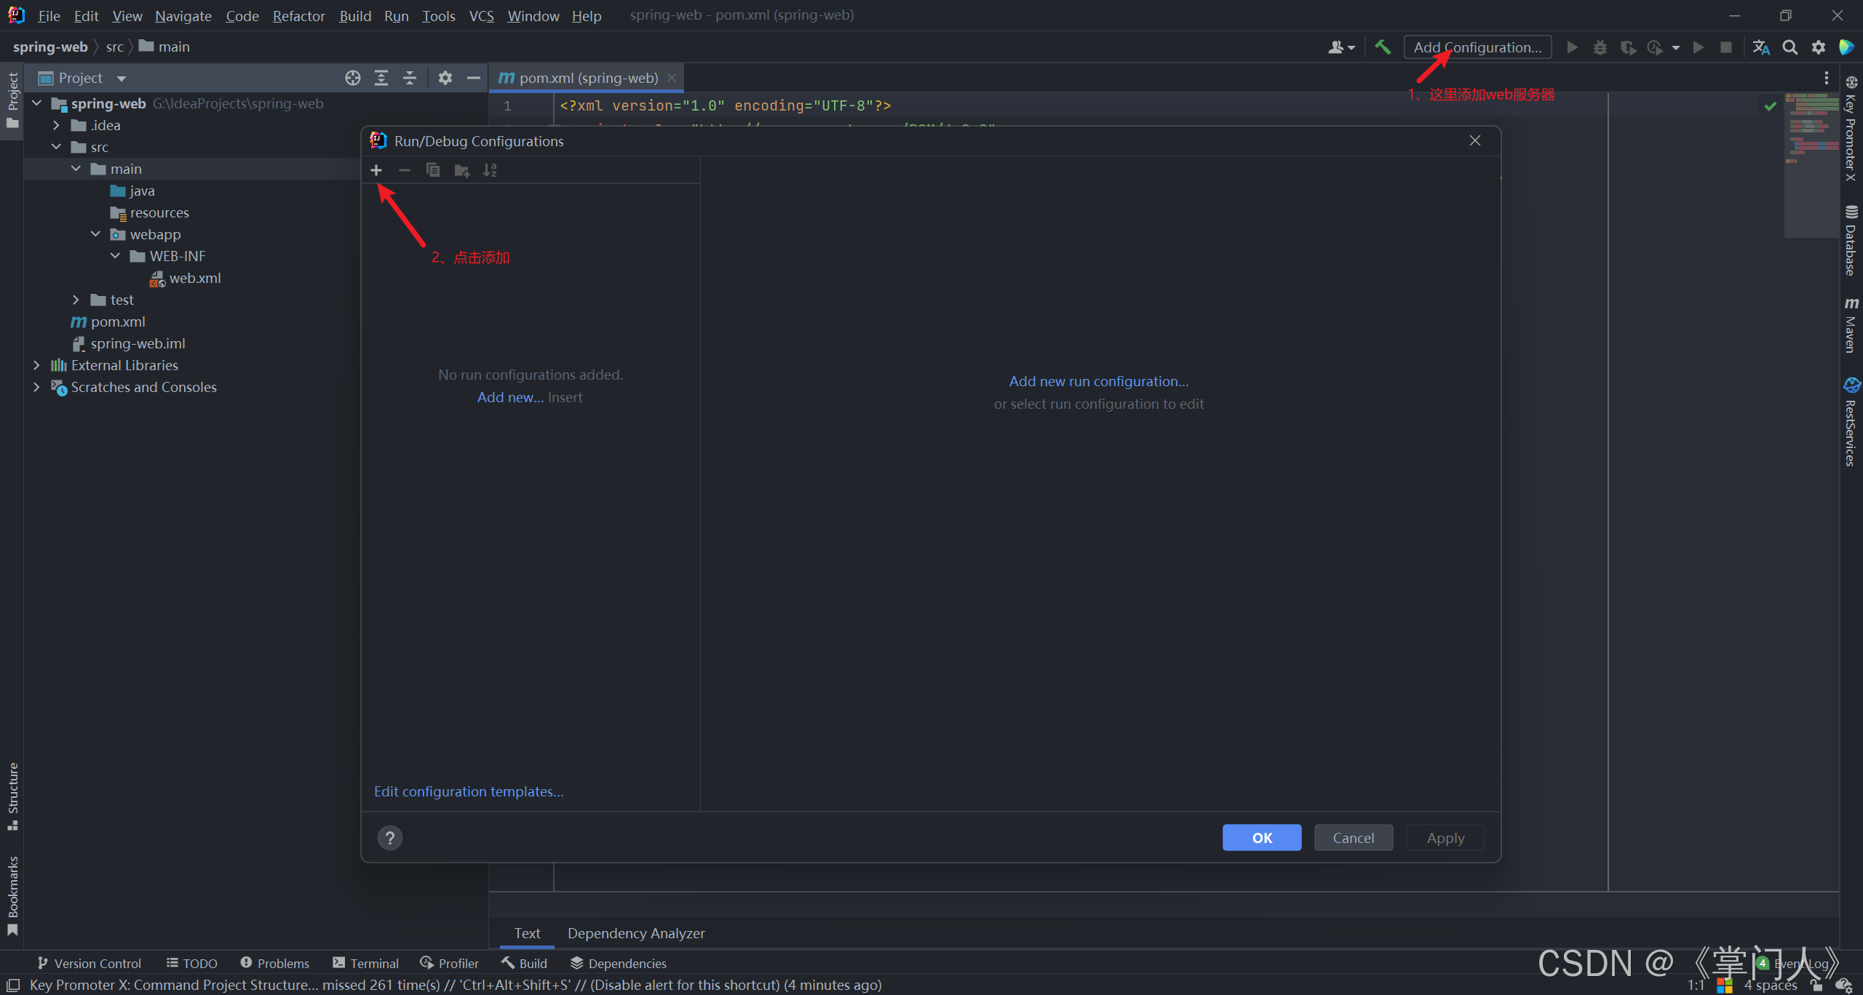1863x995 pixels.
Task: Open the Refactor menu
Action: point(298,15)
